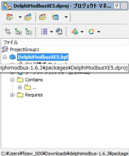
Task: Click the blue package icon of DelphiModbusXE5.bpl
Action: pyautogui.click(x=12, y=57)
